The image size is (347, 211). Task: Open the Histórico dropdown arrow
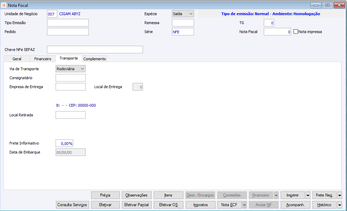(340, 205)
